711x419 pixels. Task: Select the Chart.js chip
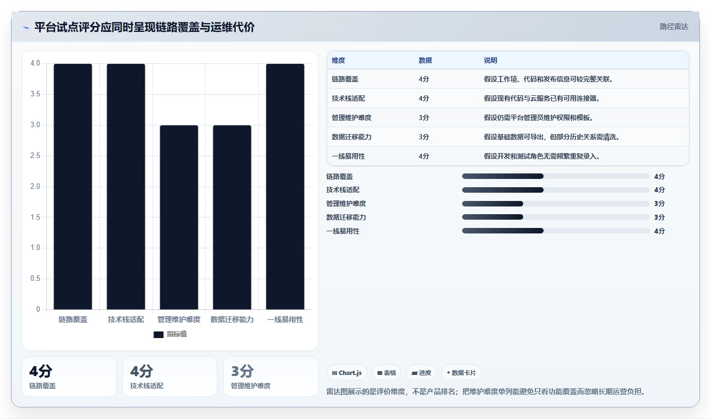point(347,373)
